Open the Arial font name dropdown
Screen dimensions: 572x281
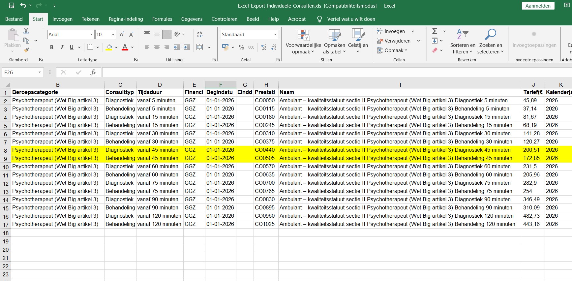(x=92, y=35)
